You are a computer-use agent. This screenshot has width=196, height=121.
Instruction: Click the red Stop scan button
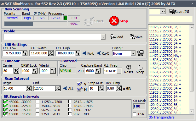click(118, 21)
